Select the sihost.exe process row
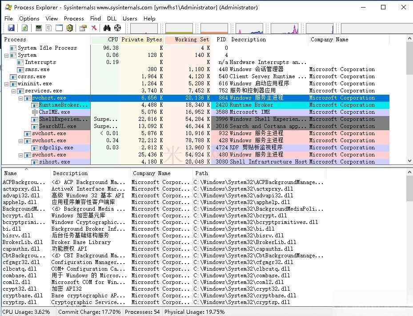Image resolution: width=413 pixels, height=316 pixels. point(196,162)
